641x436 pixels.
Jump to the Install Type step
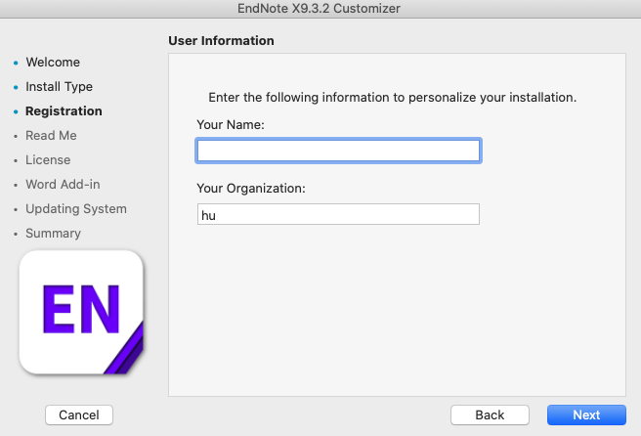point(59,87)
